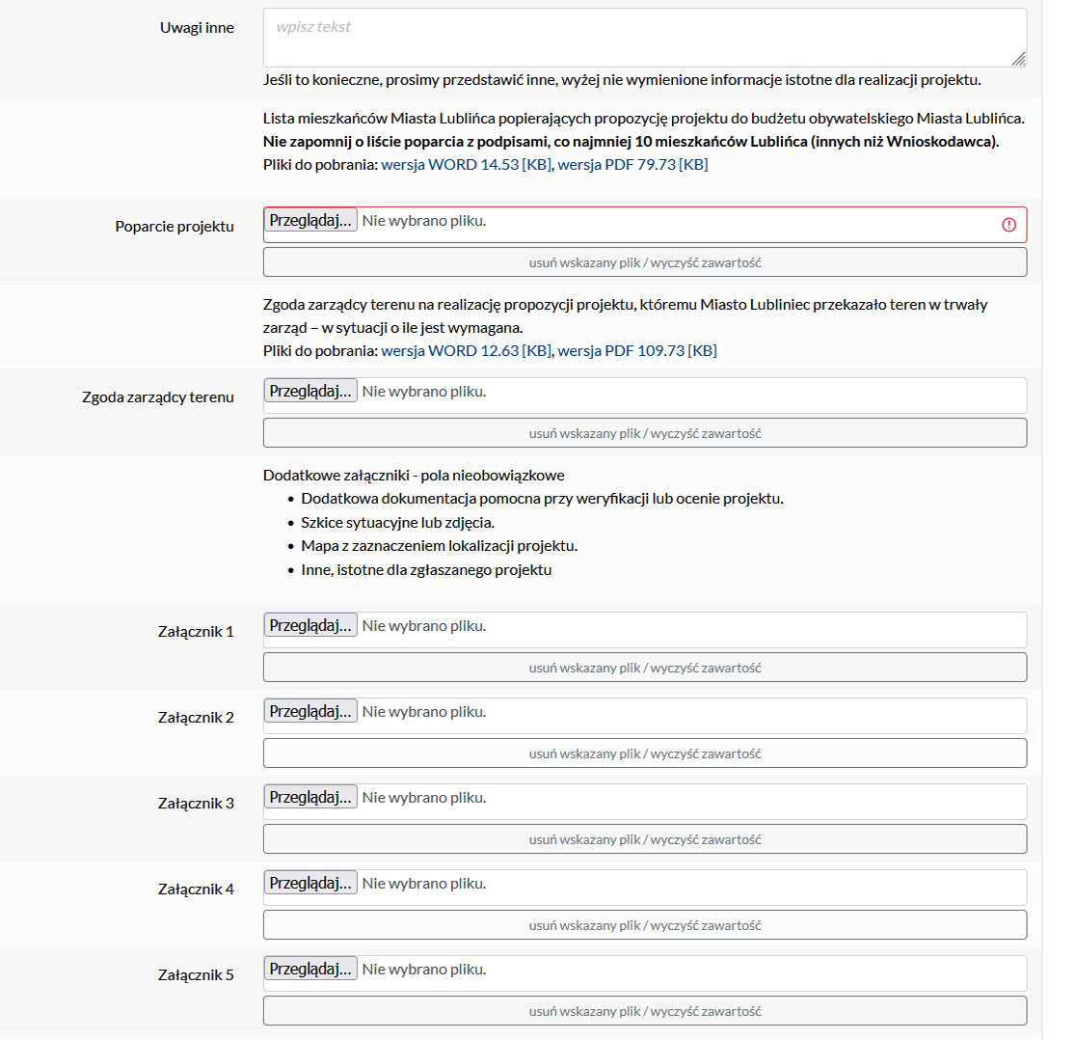The image size is (1075, 1040).
Task: Download the PDF 109.73 KB consent file
Action: pyautogui.click(x=637, y=350)
